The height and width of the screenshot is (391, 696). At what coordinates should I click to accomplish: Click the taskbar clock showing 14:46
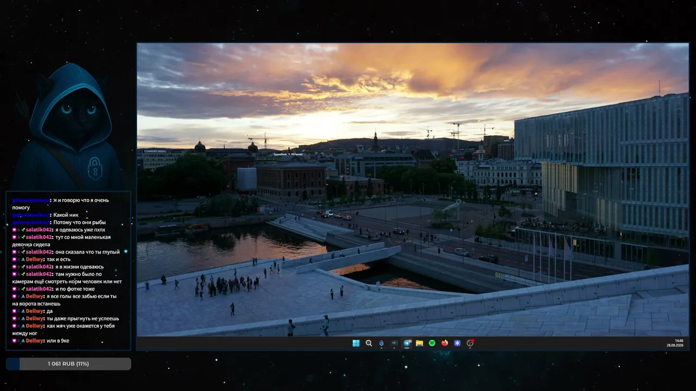tap(679, 340)
